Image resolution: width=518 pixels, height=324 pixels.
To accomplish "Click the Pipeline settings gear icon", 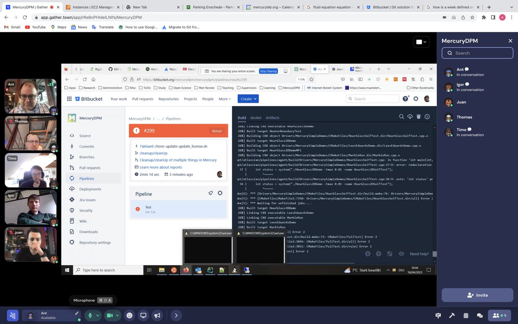I will [x=220, y=193].
